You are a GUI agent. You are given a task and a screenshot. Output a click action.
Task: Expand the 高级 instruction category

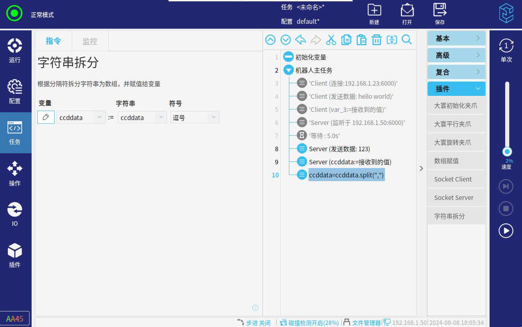pyautogui.click(x=456, y=55)
